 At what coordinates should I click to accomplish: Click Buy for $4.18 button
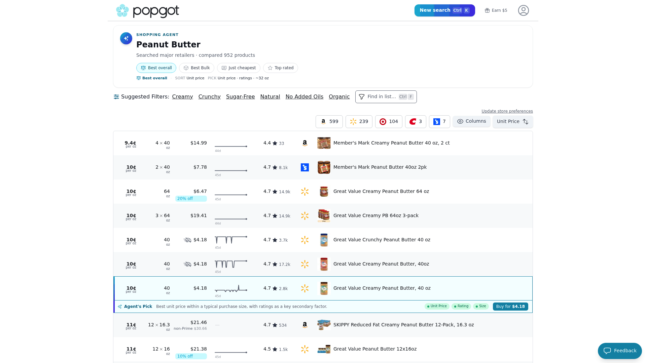click(510, 307)
